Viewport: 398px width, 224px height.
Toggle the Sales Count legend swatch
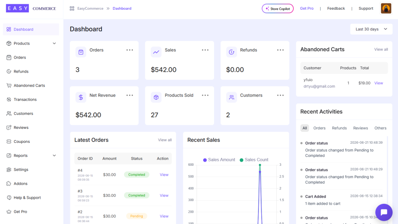(x=241, y=160)
